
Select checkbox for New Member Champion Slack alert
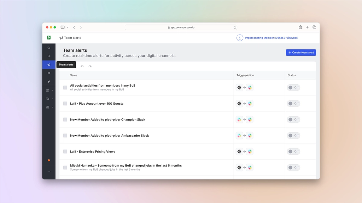click(x=65, y=119)
